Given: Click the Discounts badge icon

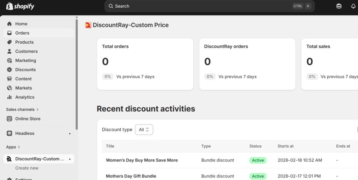Looking at the screenshot, I should click(x=9, y=69).
